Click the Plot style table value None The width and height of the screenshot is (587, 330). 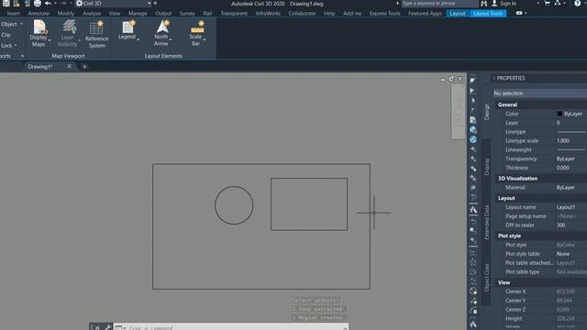(x=563, y=254)
